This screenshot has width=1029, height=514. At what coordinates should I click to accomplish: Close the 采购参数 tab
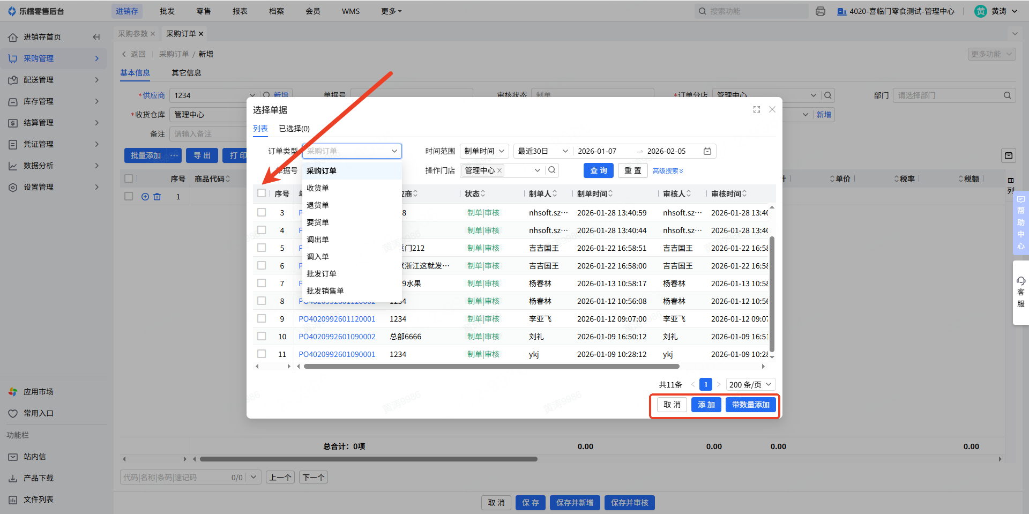[153, 34]
